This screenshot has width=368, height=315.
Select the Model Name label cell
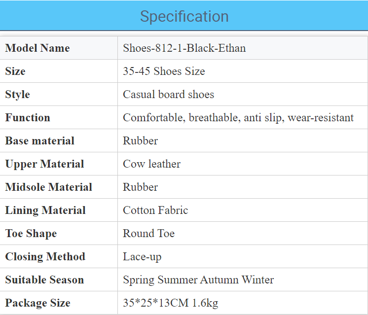(x=59, y=48)
